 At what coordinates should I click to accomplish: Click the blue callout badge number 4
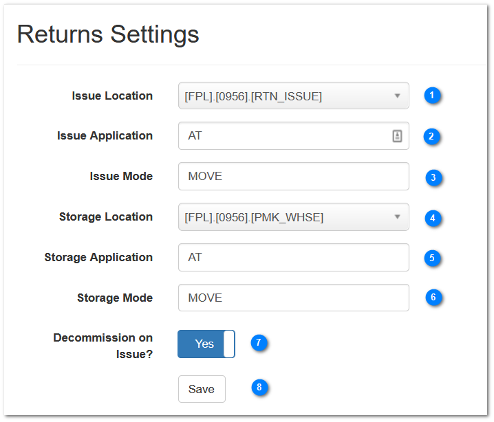click(x=433, y=218)
